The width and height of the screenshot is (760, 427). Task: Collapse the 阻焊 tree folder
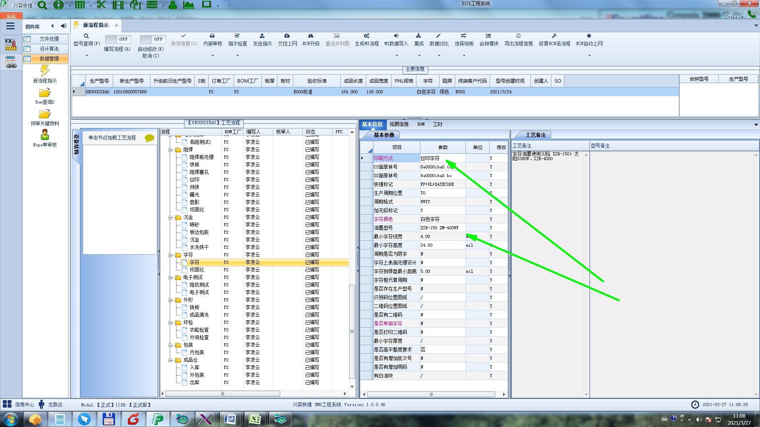pos(170,150)
